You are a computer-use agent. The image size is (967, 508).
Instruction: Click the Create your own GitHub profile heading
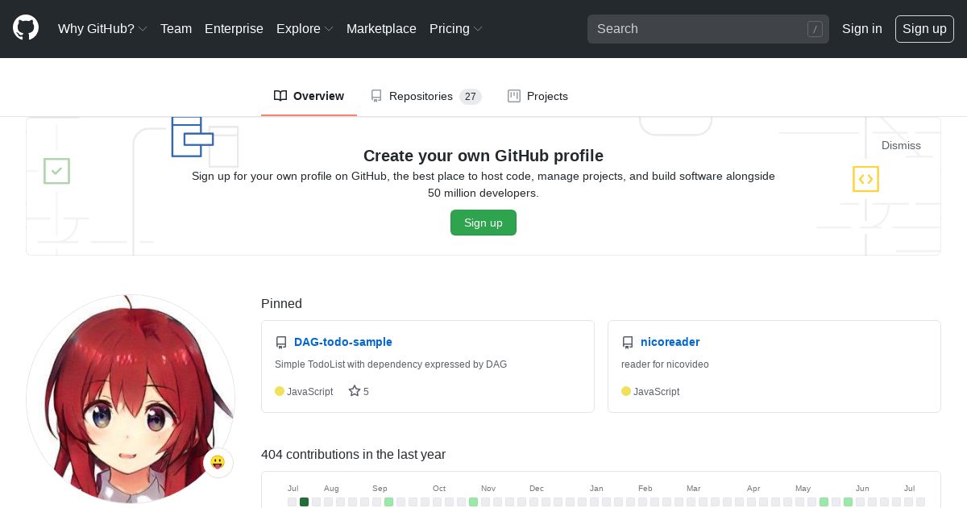point(483,156)
